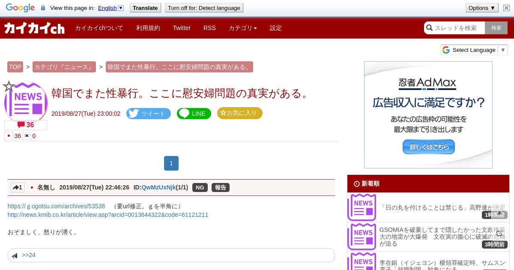Open RSS menu item
The height and width of the screenshot is (270, 514).
pyautogui.click(x=209, y=28)
